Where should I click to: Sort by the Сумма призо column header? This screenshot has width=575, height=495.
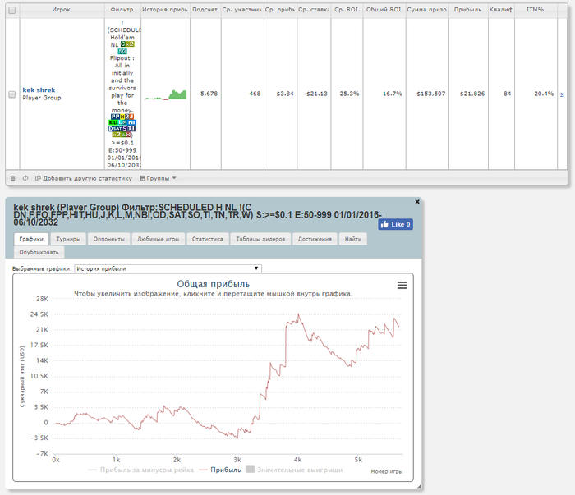(427, 10)
